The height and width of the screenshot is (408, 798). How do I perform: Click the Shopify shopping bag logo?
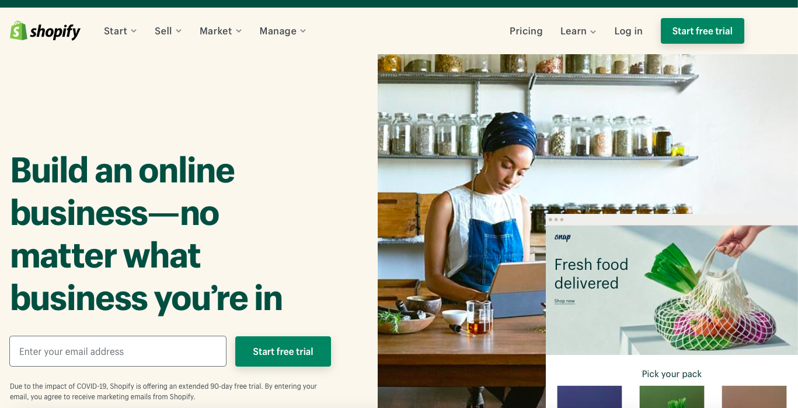click(19, 31)
